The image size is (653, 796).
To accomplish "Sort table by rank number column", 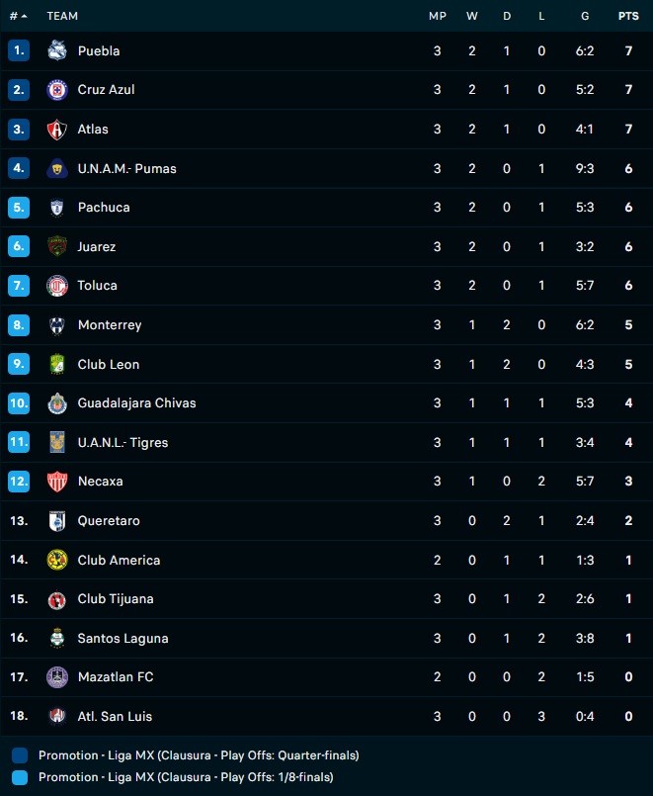I will [18, 16].
